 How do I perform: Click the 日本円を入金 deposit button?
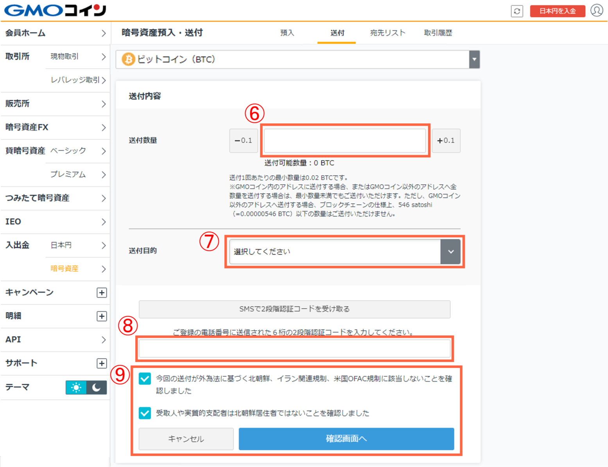click(557, 11)
